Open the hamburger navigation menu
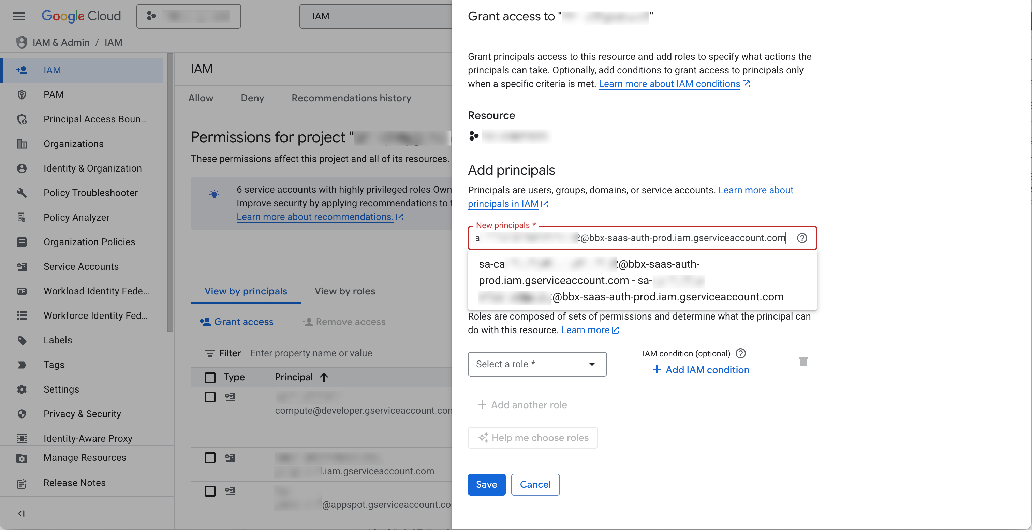1032x530 pixels. [x=19, y=16]
